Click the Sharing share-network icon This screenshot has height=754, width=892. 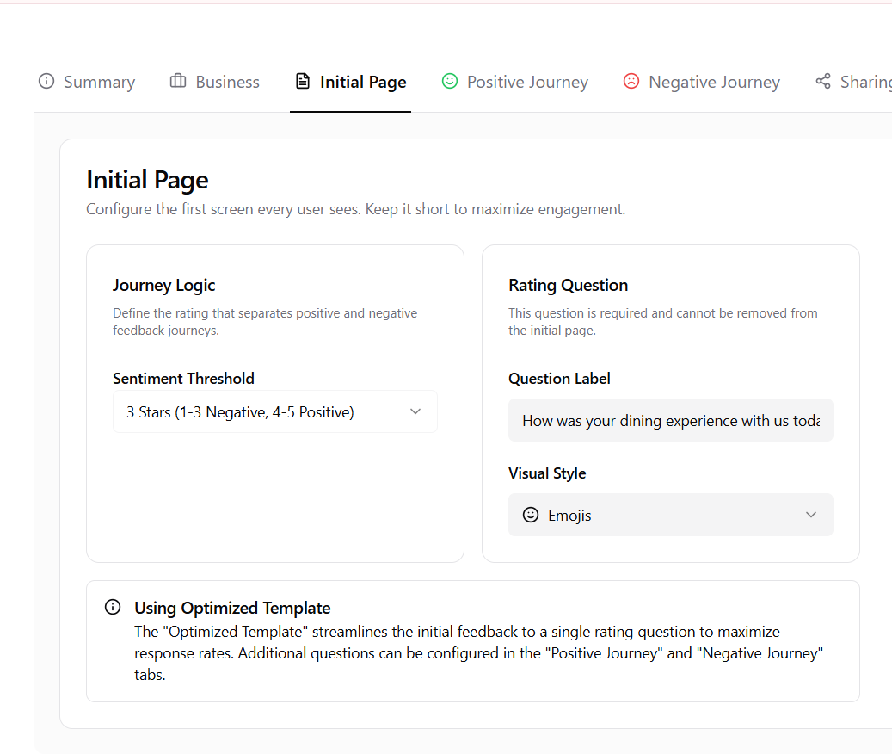point(823,81)
